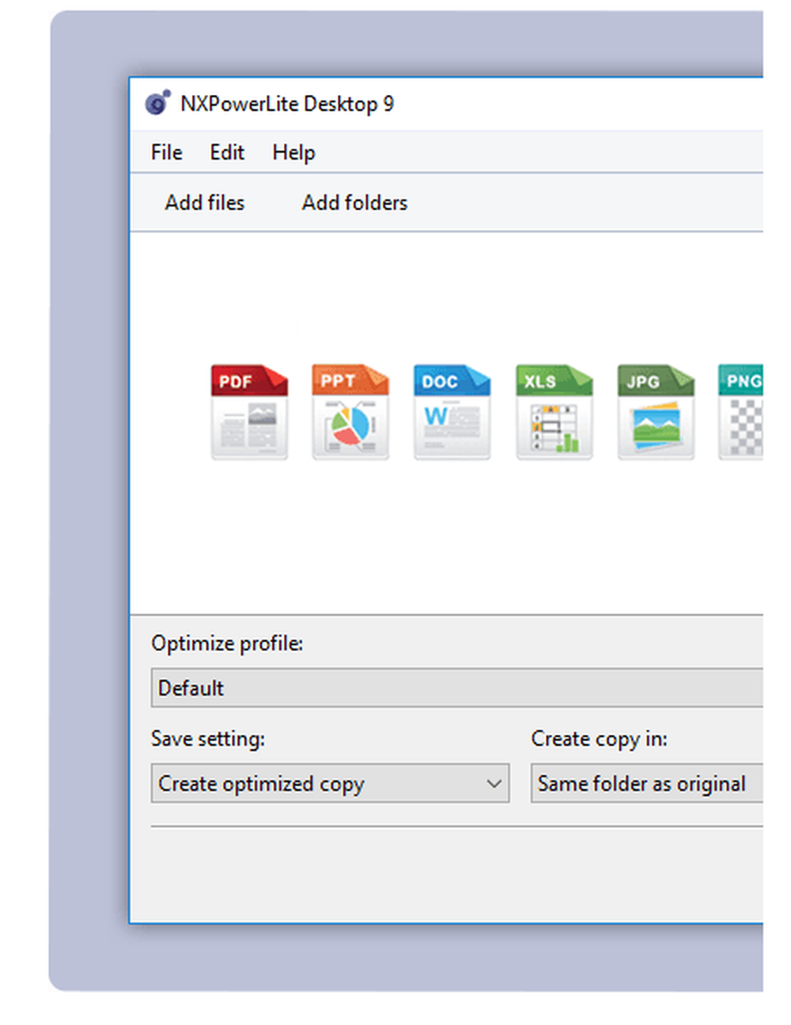Open the Edit menu
791x1025 pixels.
tap(227, 152)
